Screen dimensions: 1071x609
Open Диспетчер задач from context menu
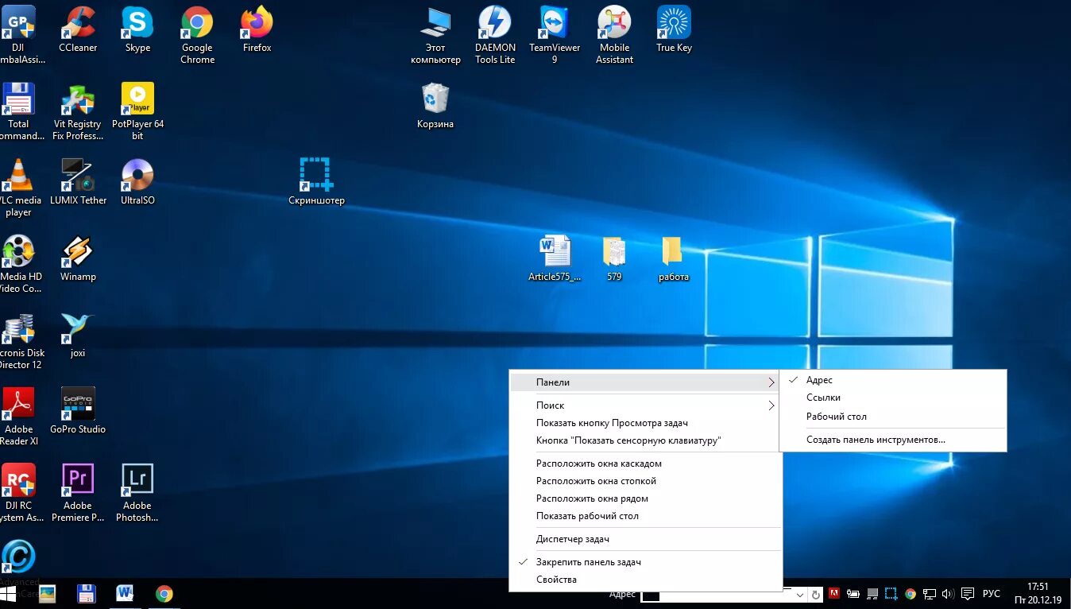click(645, 539)
